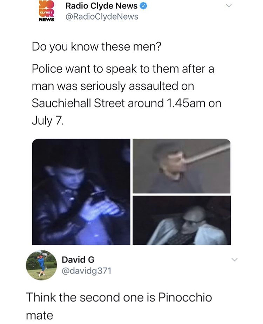Open the Radio Clyde News profile avatar
The width and height of the screenshot is (263, 324).
pyautogui.click(x=47, y=11)
